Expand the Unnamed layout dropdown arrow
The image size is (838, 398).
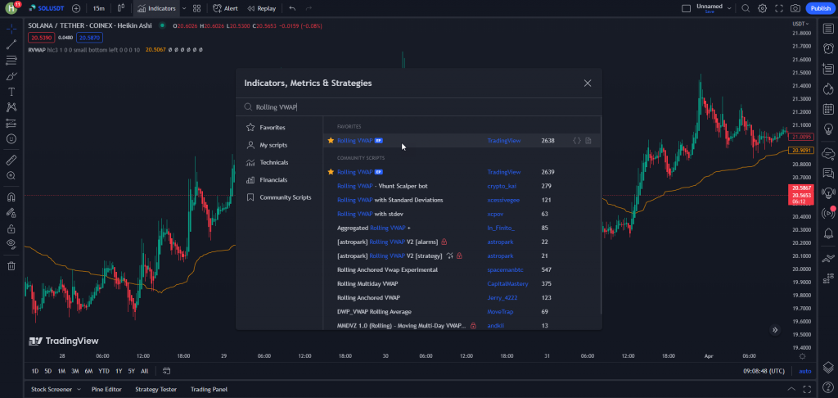click(x=728, y=8)
